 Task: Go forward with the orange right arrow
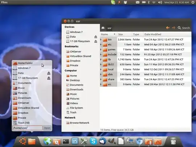pos(173,28)
